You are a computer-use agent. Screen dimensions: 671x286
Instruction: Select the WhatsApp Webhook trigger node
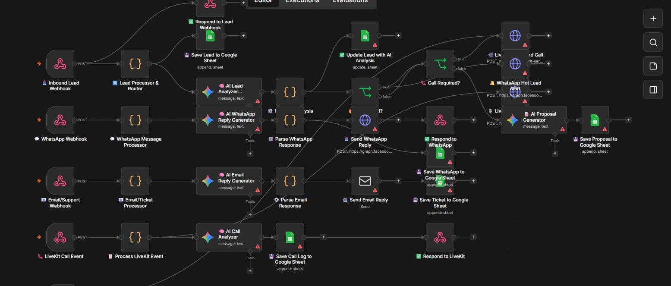point(60,120)
